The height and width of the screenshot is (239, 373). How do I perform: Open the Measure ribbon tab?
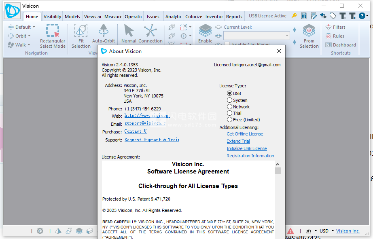point(113,17)
